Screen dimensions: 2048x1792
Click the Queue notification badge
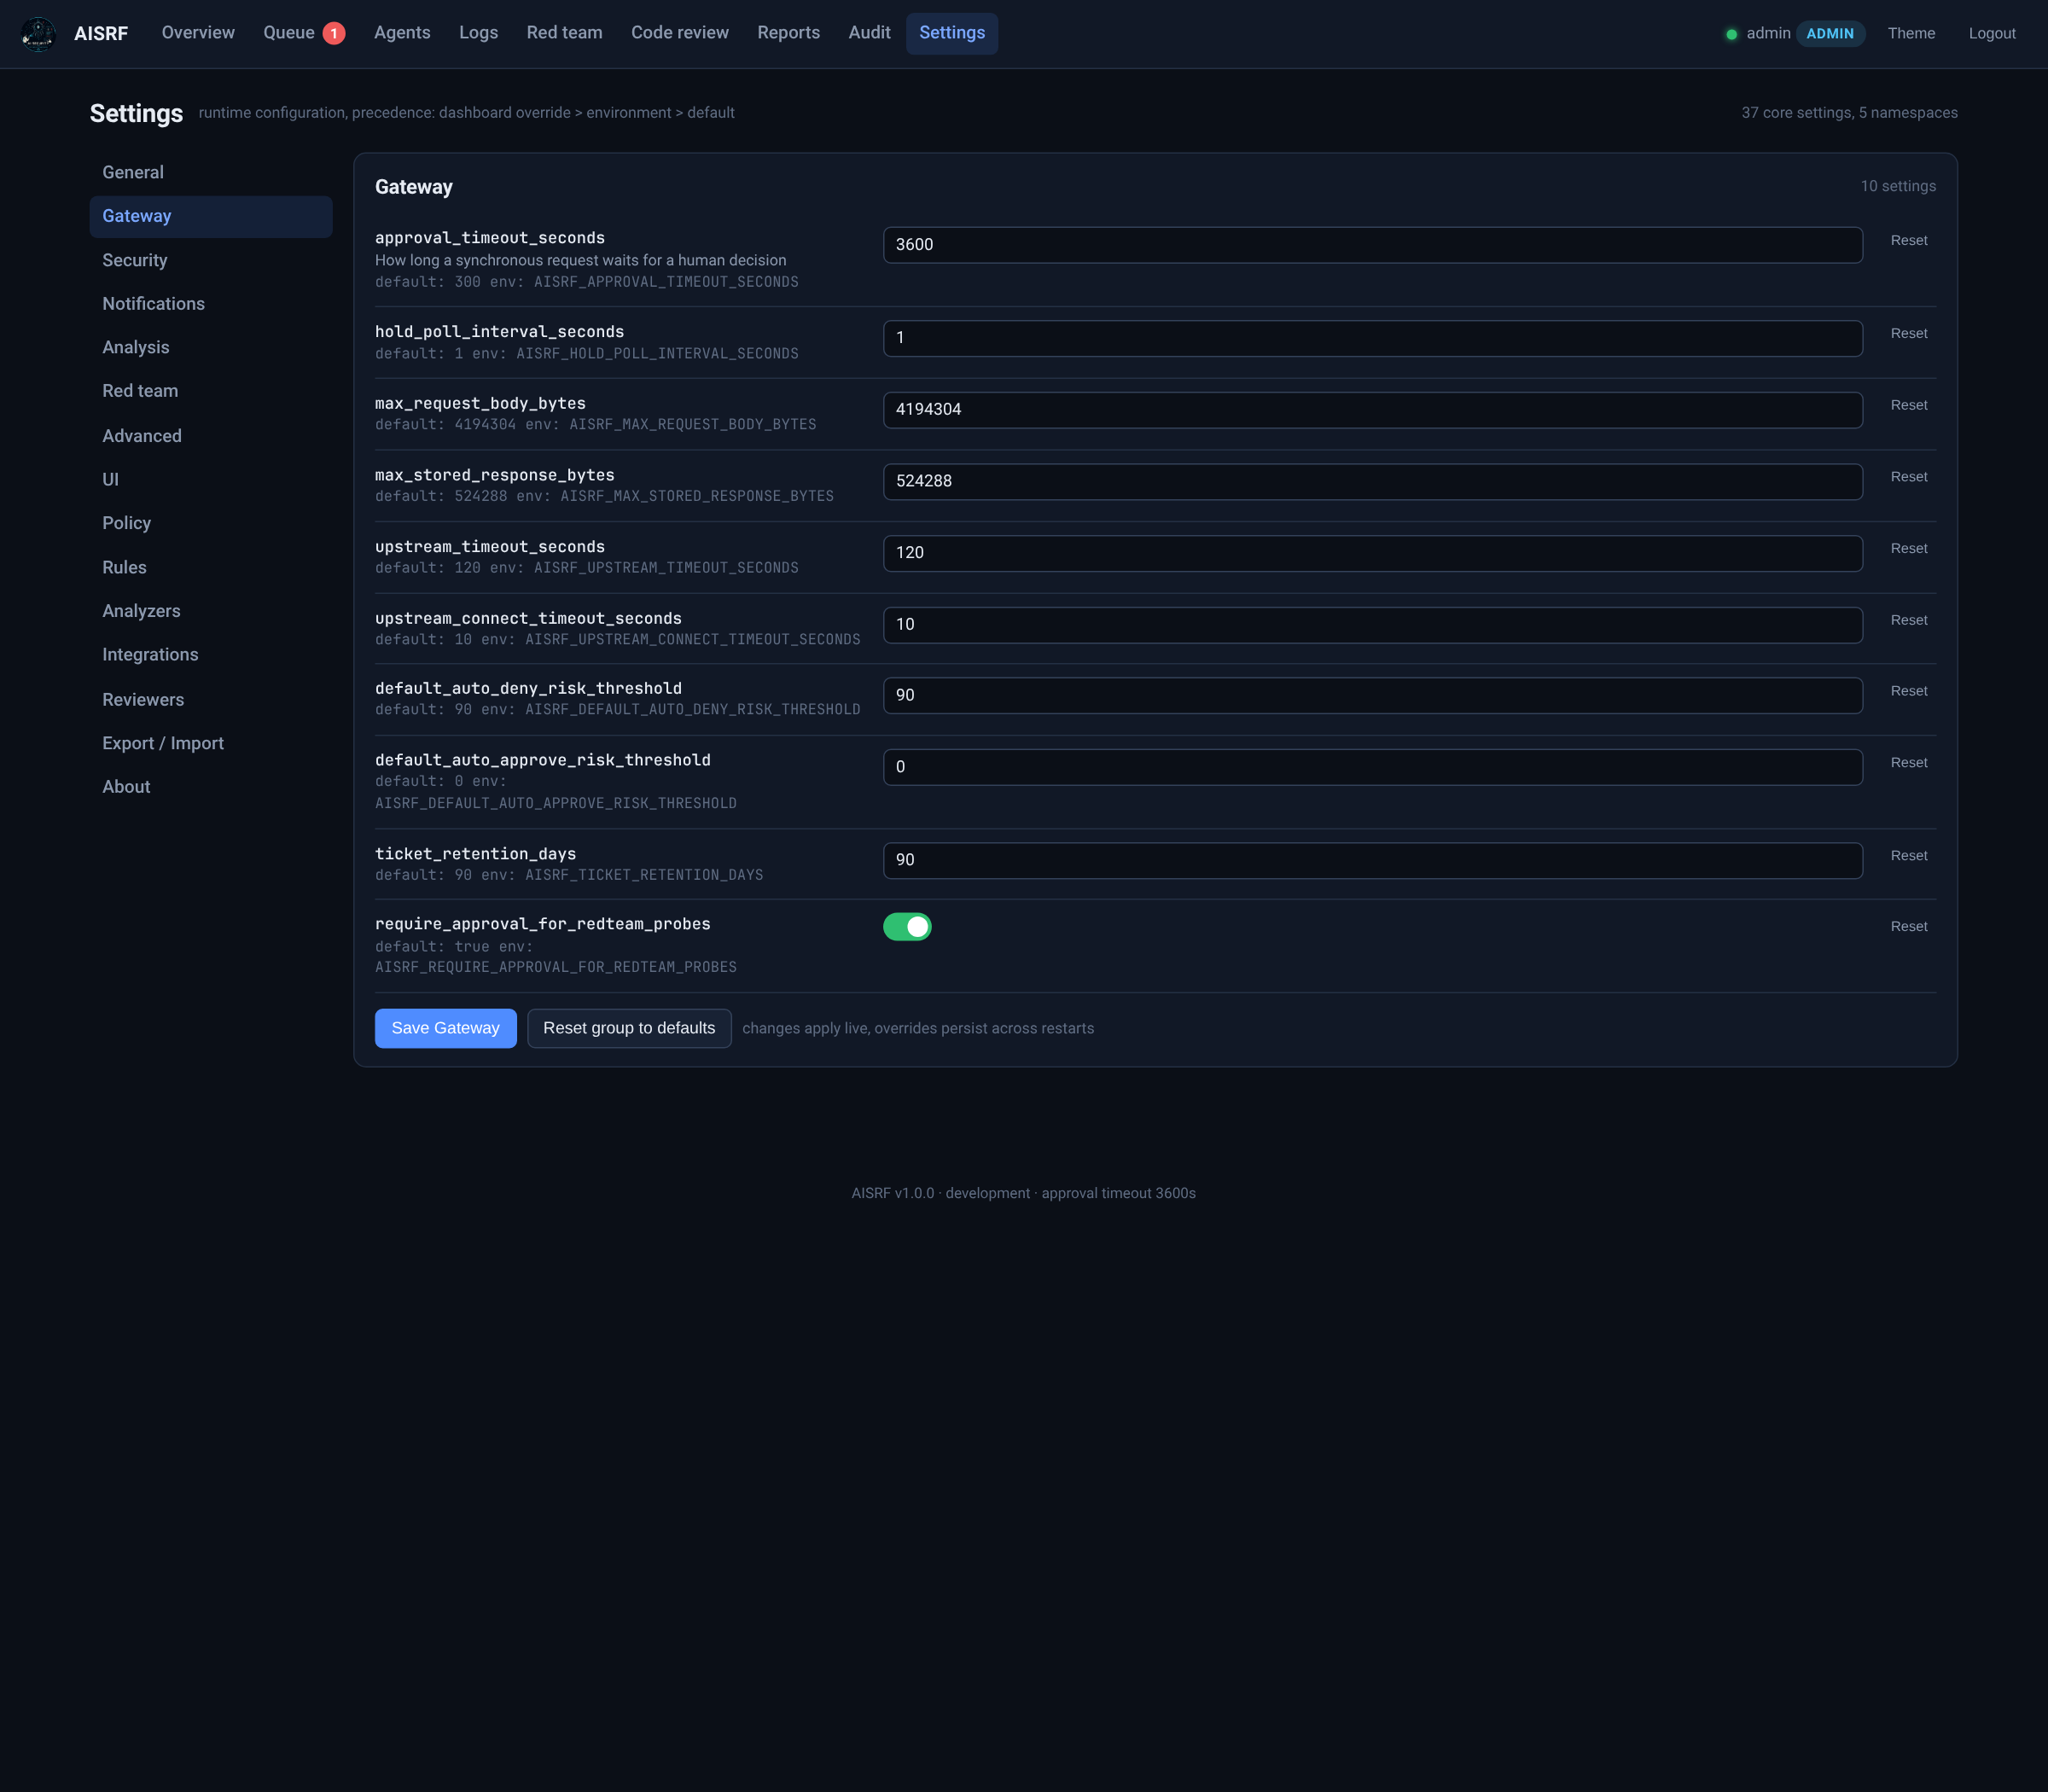coord(334,33)
